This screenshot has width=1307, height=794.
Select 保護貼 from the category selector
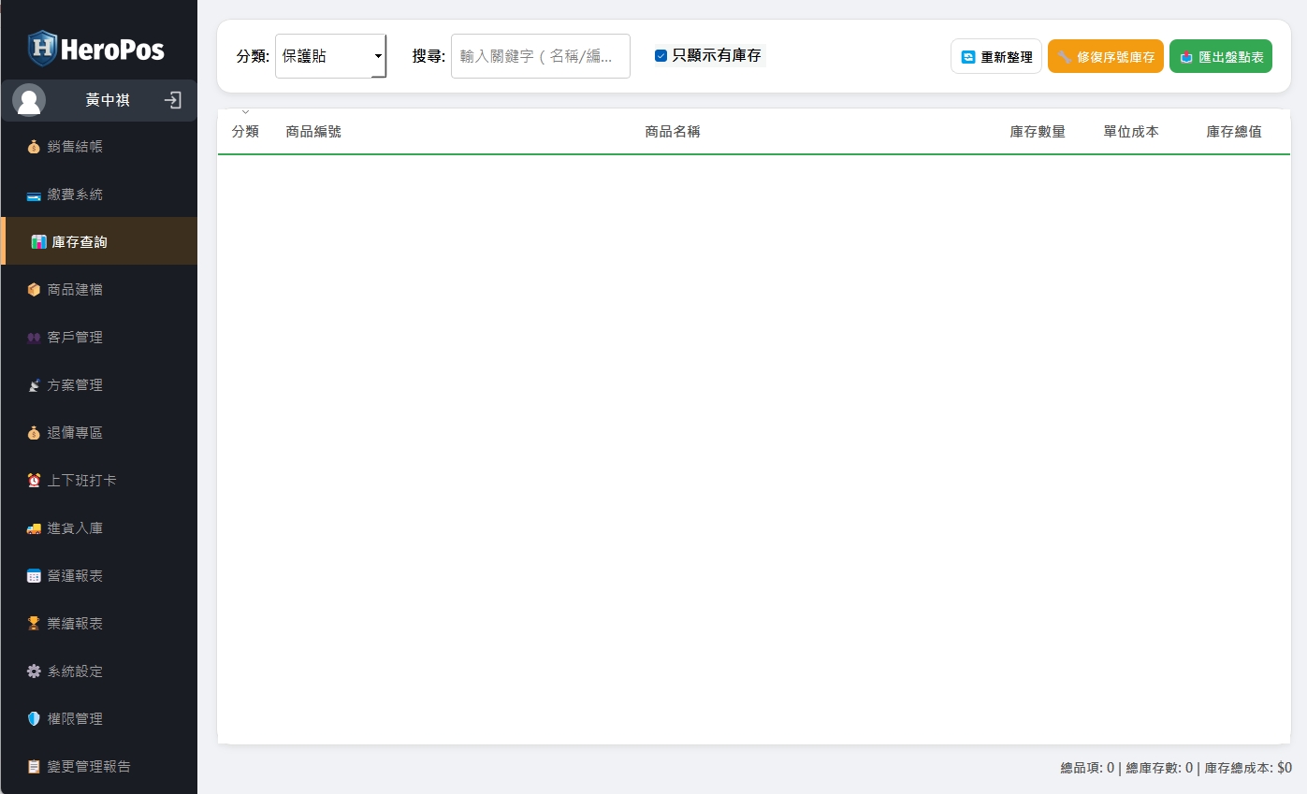(x=329, y=55)
